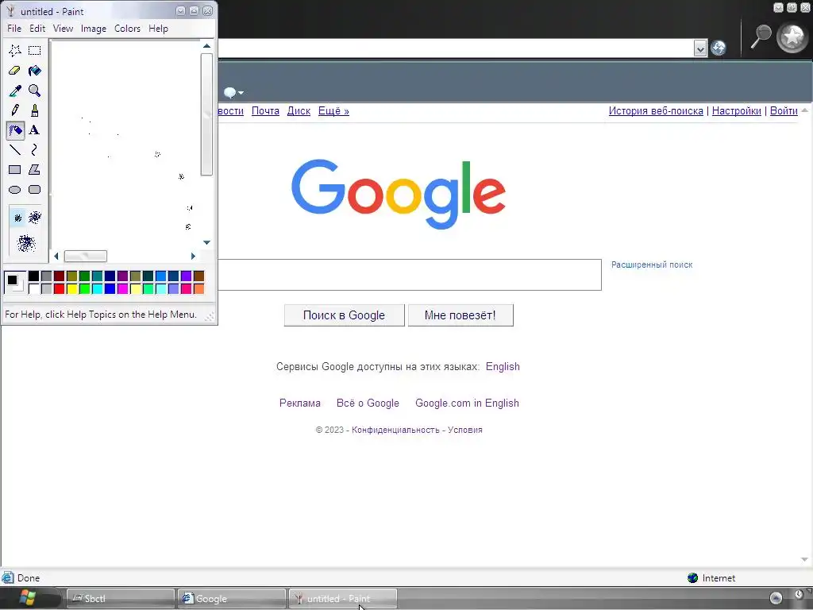Switch to the Sbctl taskbar button

click(x=121, y=599)
